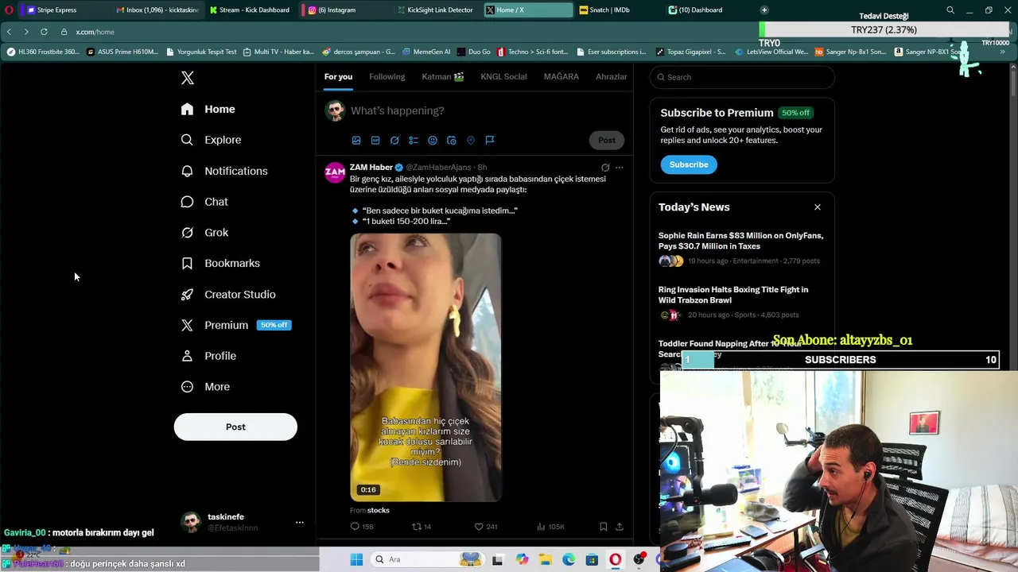1018x572 pixels.
Task: Switch to the KickSight Link Detector tab
Action: [x=435, y=10]
